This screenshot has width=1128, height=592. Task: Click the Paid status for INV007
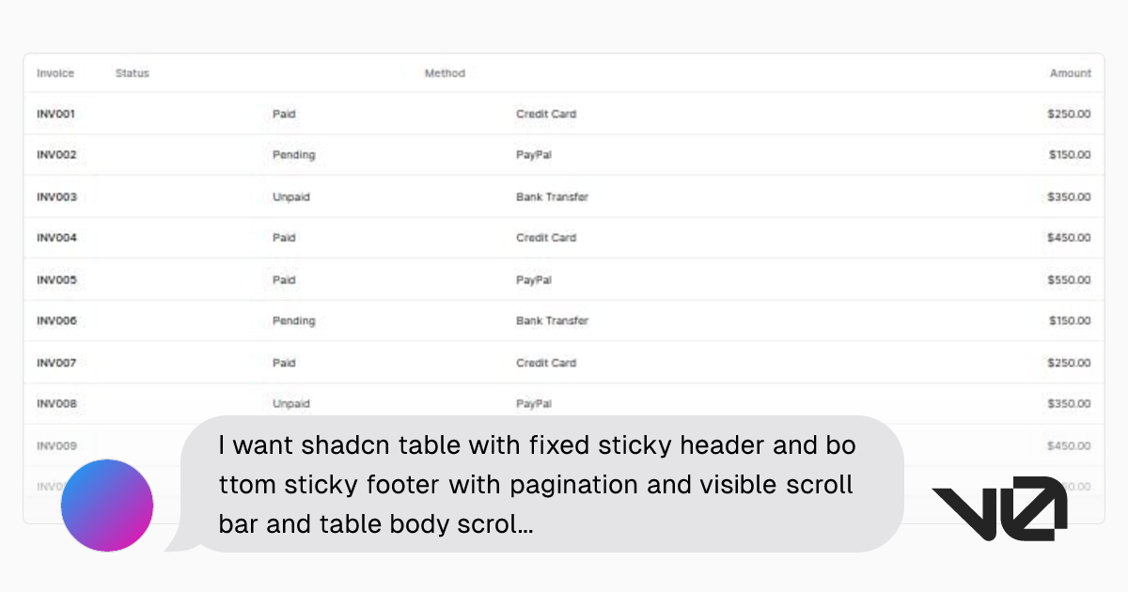point(284,362)
